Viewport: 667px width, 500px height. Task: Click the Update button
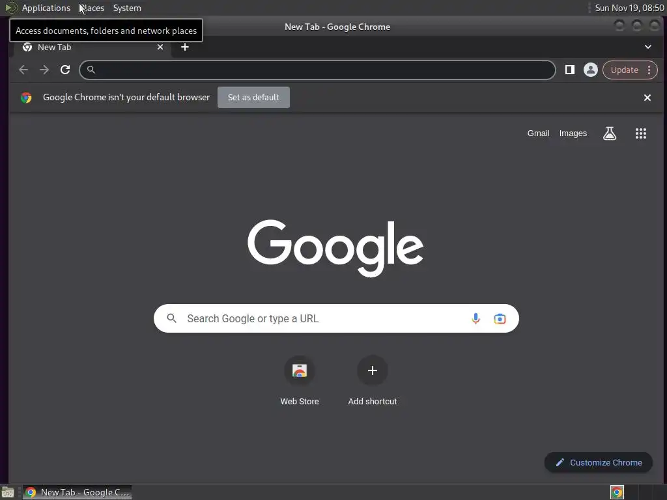click(x=624, y=70)
